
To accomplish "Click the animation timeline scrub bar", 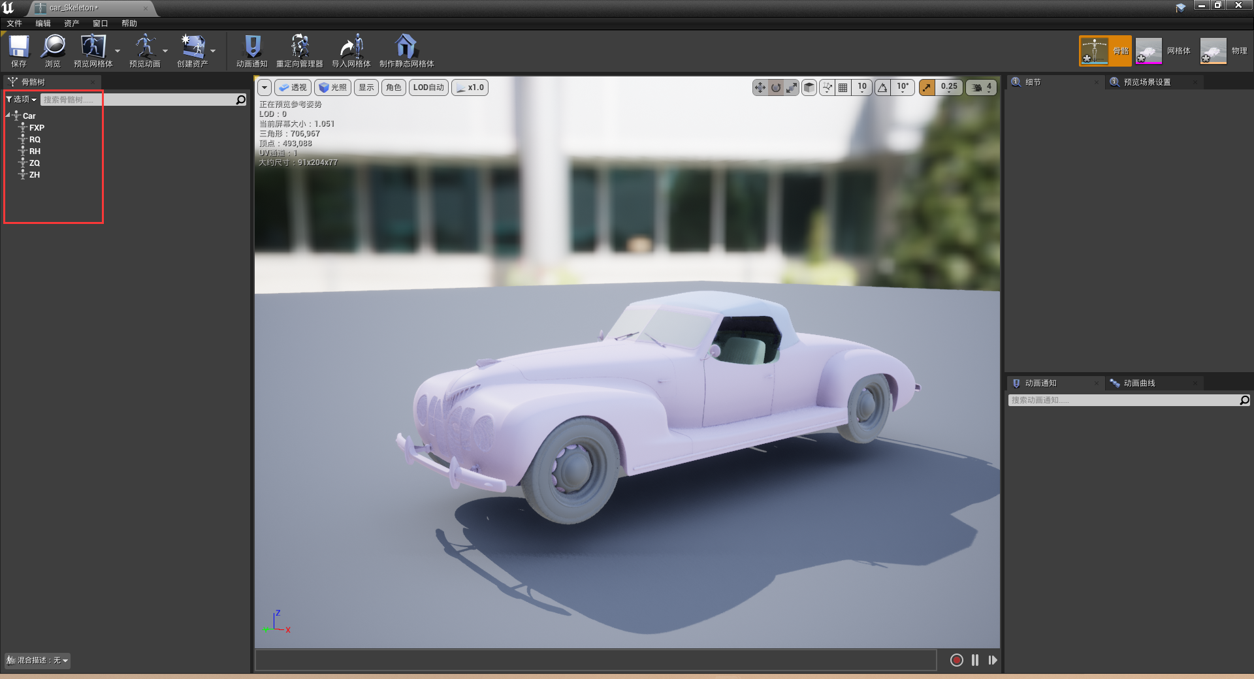I will click(x=596, y=660).
